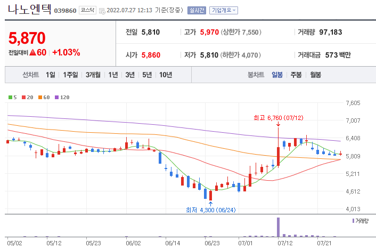This screenshot has height=249, width=376.
Task: Click the current price 5,870
Action: coord(27,38)
